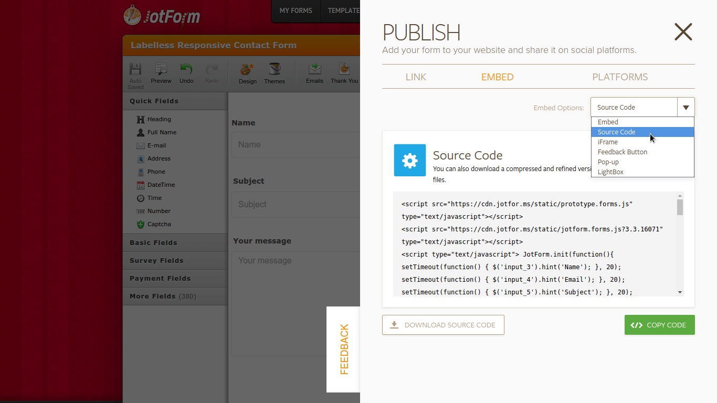The height and width of the screenshot is (403, 717).
Task: Expand the Survey Fields section
Action: coord(175,261)
